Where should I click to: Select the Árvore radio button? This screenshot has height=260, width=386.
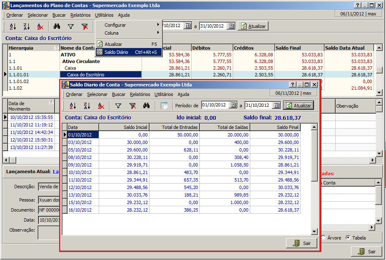[324, 238]
